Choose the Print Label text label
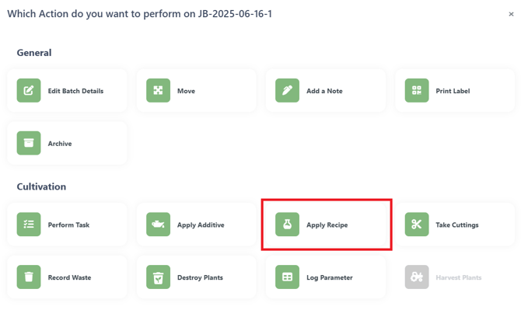Screen dimensions: 521x310 (x=453, y=91)
